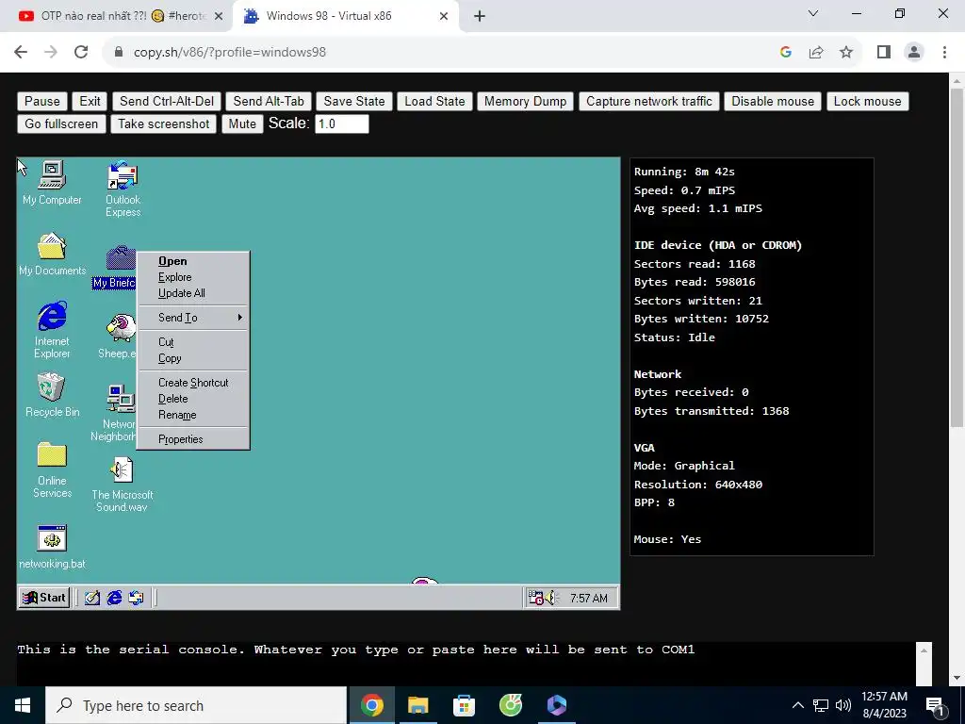Choose Open in the context menu
The width and height of the screenshot is (965, 724).
(193, 261)
